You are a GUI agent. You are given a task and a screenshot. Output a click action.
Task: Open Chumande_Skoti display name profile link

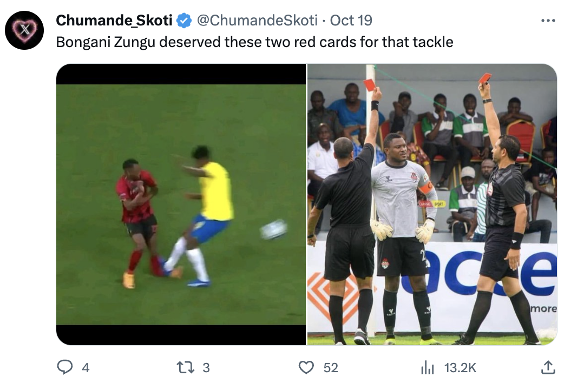(x=114, y=21)
